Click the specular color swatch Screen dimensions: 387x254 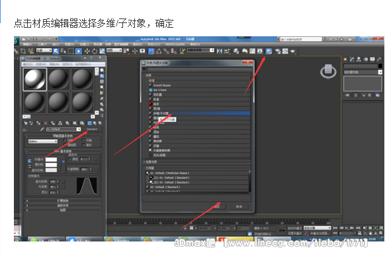51,170
